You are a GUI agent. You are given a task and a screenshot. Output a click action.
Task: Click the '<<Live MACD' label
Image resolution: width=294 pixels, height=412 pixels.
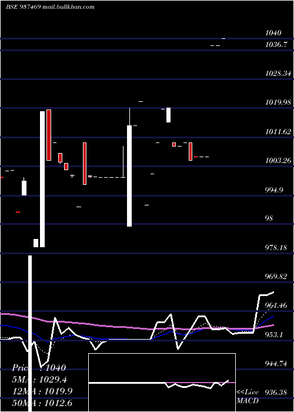pos(248,397)
